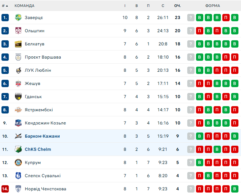241x194 pixels.
Task: Click the Барком-Кажани team logo
Action: coord(18,136)
